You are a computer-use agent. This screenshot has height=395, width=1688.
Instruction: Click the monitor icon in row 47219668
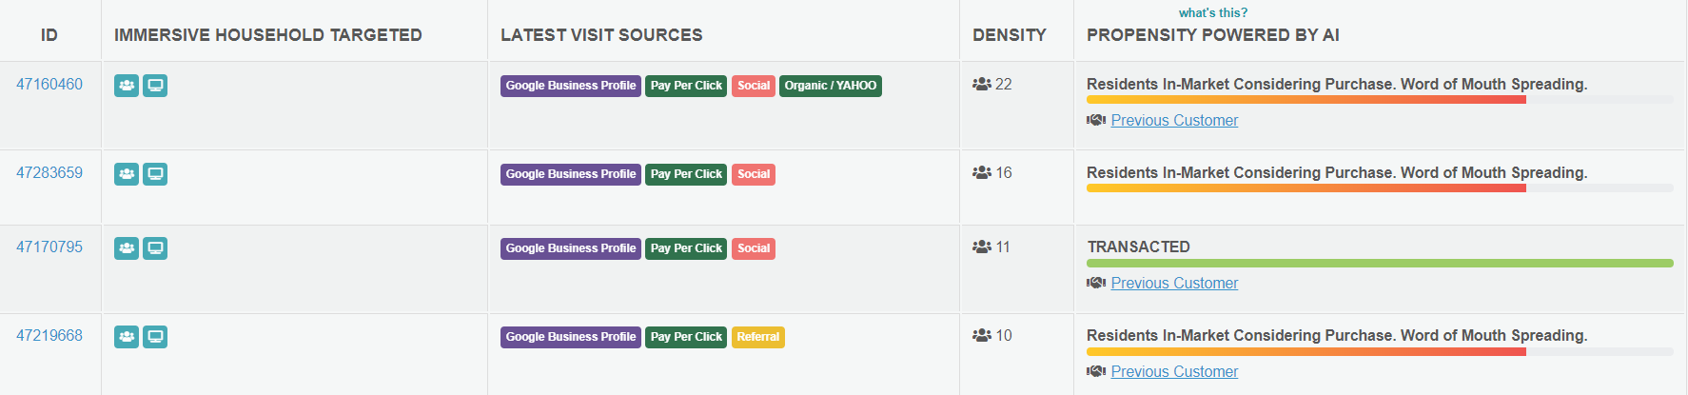click(x=155, y=337)
